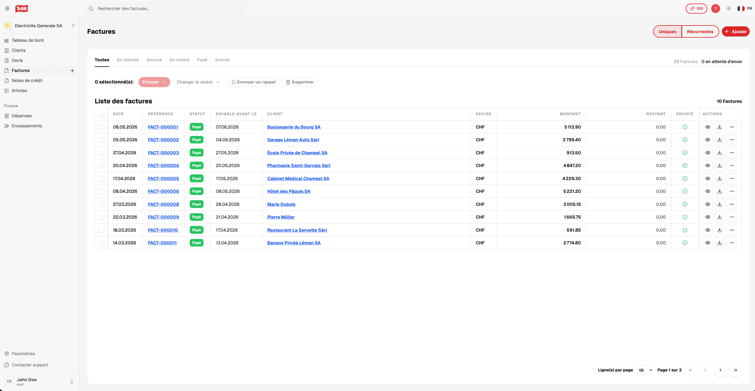
Task: Click the ToBill logo
Action: pos(22,9)
